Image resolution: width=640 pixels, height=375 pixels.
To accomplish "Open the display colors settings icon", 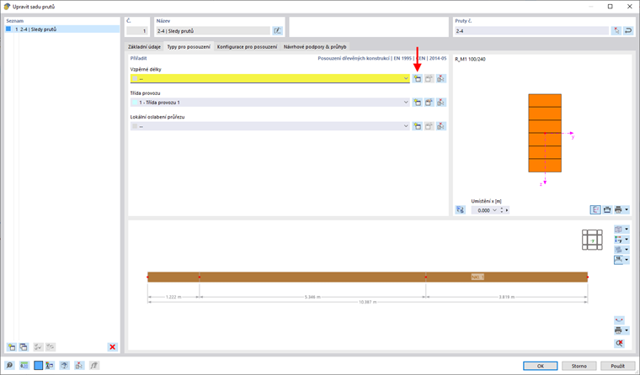I will pyautogui.click(x=50, y=365).
